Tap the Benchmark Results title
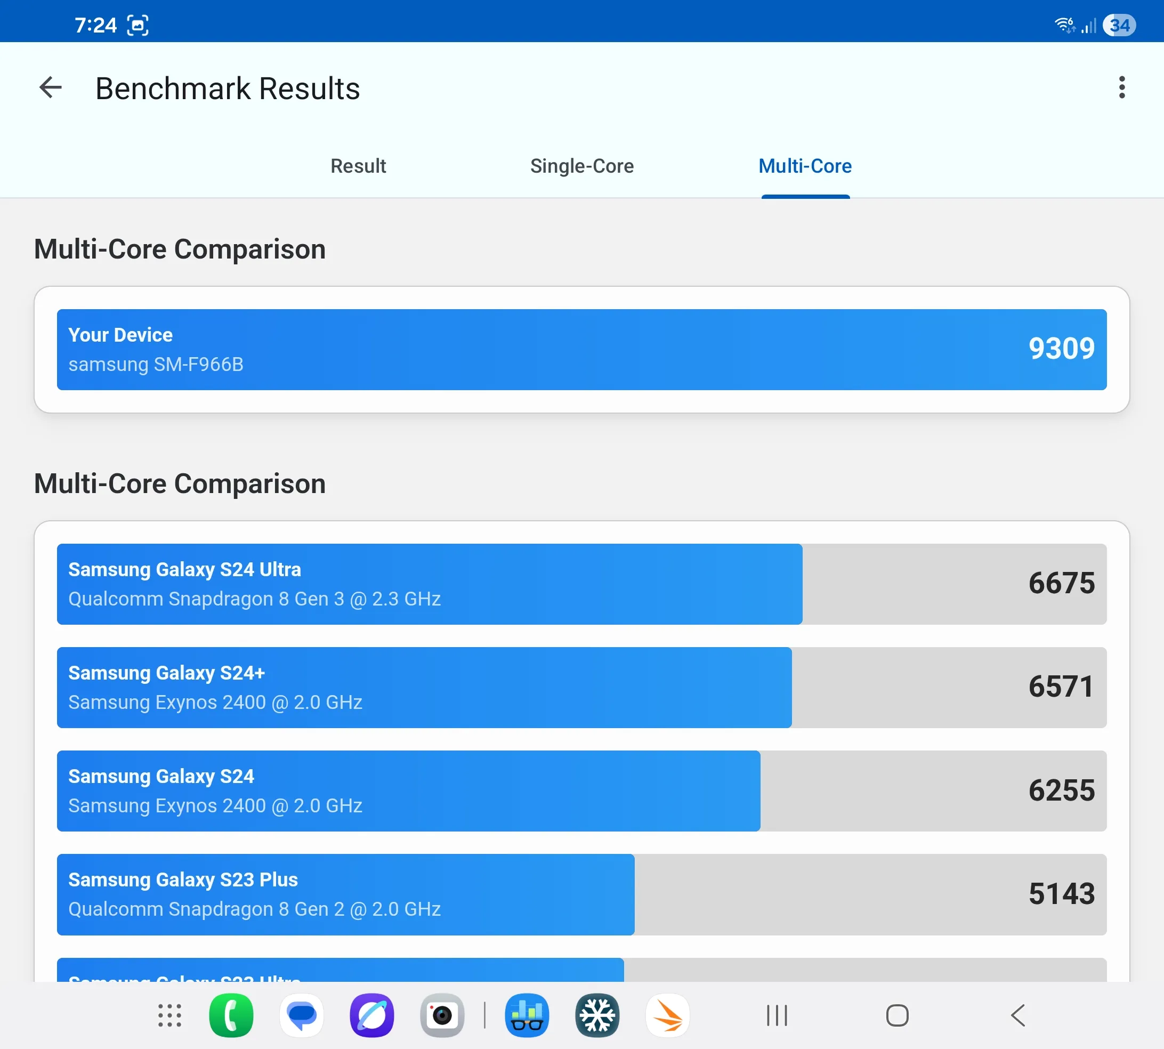 (228, 89)
